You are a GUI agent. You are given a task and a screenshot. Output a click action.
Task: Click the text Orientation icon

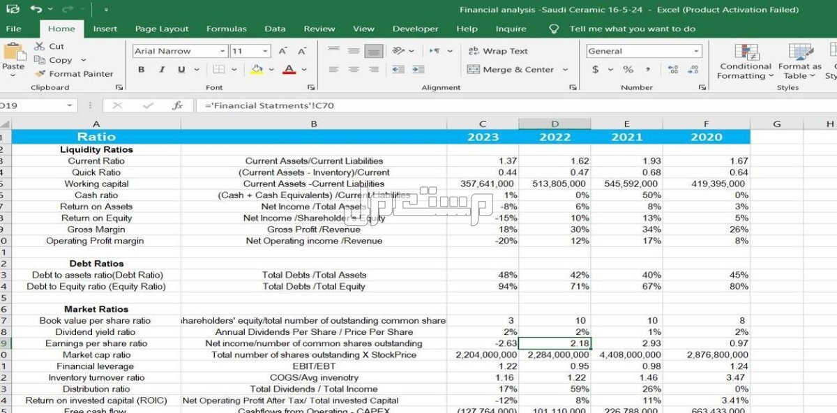point(398,51)
